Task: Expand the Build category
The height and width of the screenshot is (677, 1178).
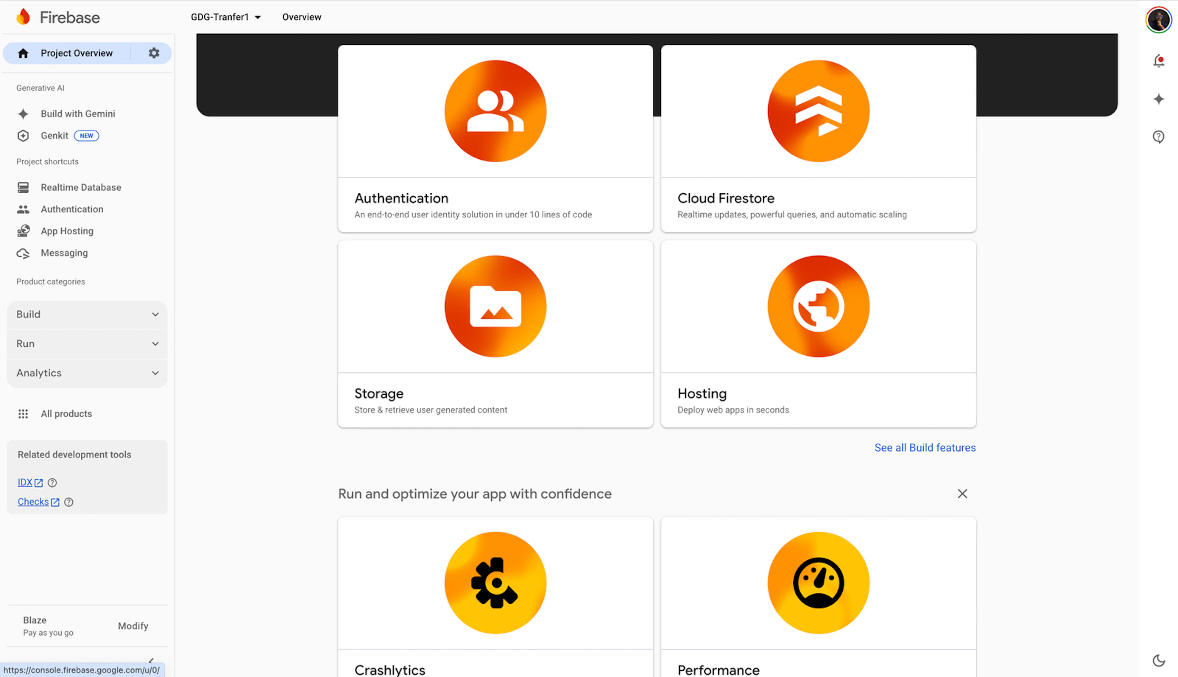Action: tap(87, 314)
